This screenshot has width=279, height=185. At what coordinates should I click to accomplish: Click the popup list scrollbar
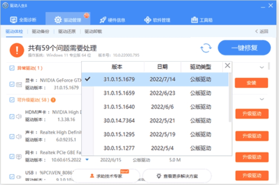tap(230, 97)
